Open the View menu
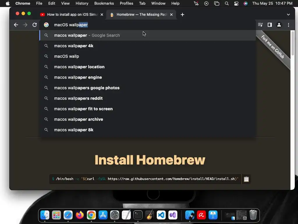298x224 pixels. [65, 3]
